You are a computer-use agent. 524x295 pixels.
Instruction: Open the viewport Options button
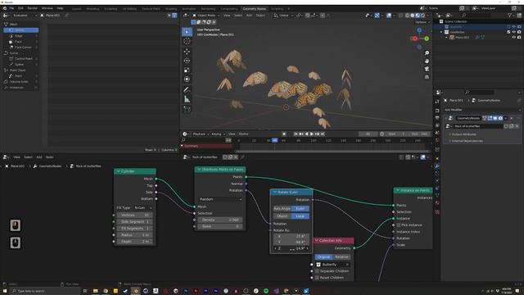coord(422,22)
